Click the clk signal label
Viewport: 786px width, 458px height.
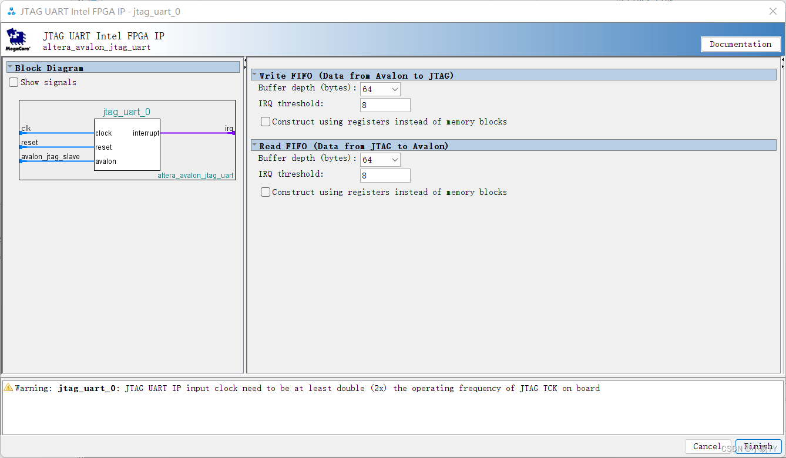(x=26, y=128)
